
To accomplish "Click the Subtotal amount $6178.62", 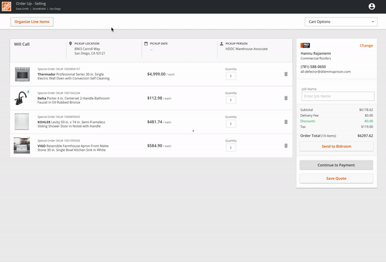I will pyautogui.click(x=366, y=110).
